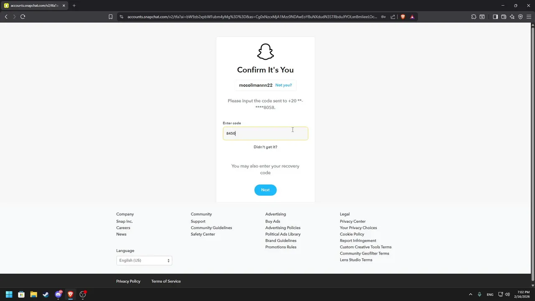Toggle the browser sidebar panel icon
535x301 pixels.
495,17
